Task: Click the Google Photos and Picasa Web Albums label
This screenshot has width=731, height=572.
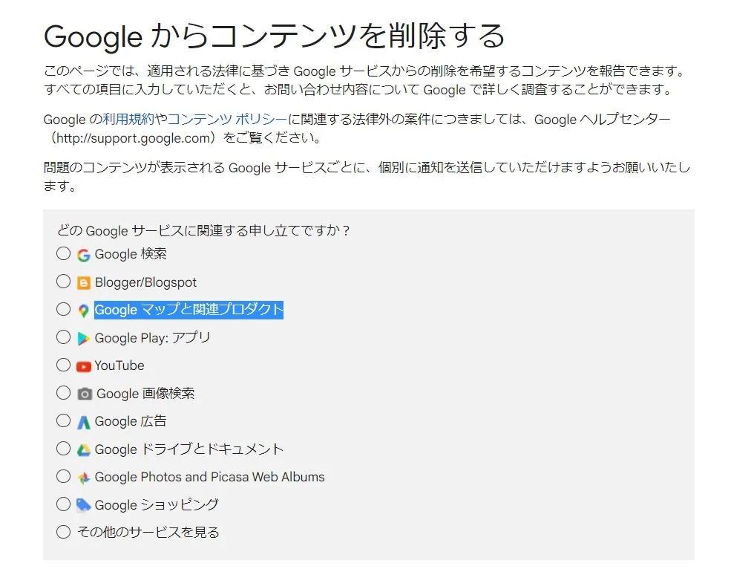Action: click(x=209, y=477)
